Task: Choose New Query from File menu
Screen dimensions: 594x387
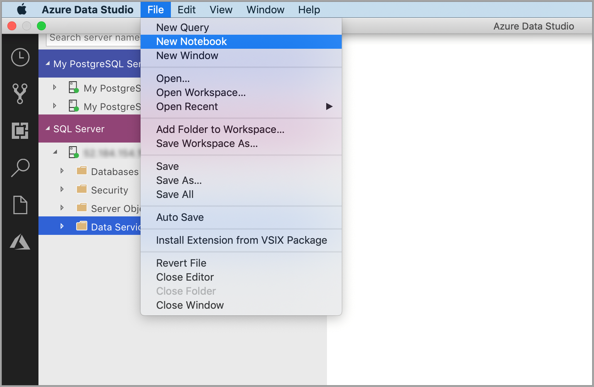Action: pos(241,28)
